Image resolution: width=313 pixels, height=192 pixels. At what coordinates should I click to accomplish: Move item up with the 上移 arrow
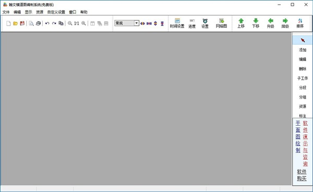tap(241, 23)
